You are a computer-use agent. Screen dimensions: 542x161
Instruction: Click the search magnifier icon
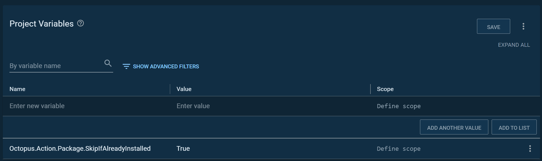108,63
